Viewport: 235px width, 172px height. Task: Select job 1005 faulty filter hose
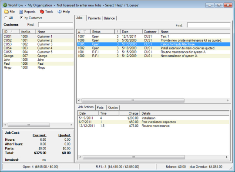pyautogui.click(x=154, y=44)
